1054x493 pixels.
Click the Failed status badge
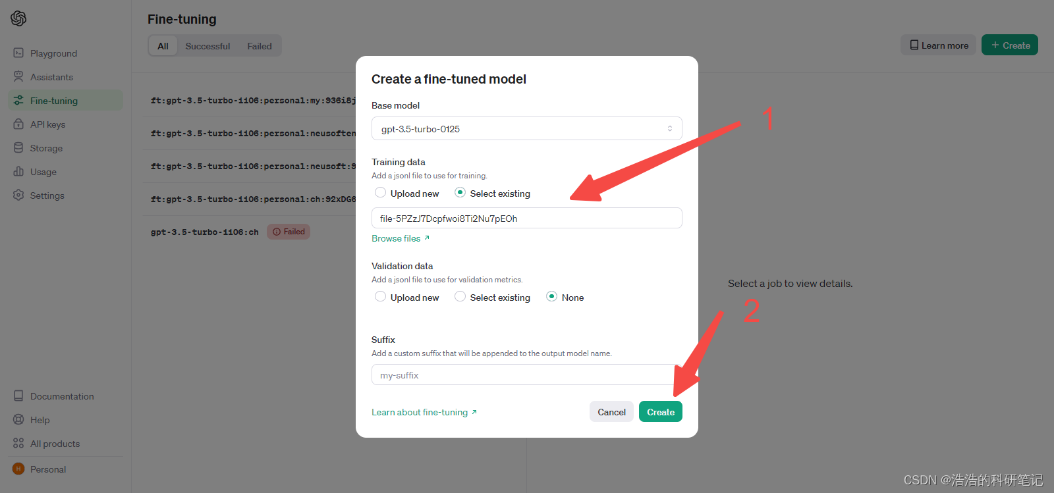pyautogui.click(x=289, y=232)
